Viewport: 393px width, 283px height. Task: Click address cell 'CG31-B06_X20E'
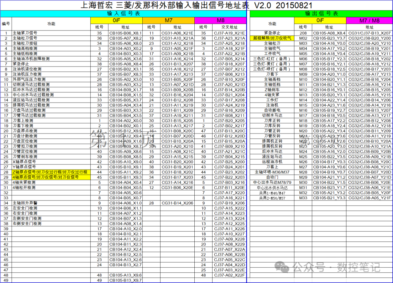(x=178, y=188)
